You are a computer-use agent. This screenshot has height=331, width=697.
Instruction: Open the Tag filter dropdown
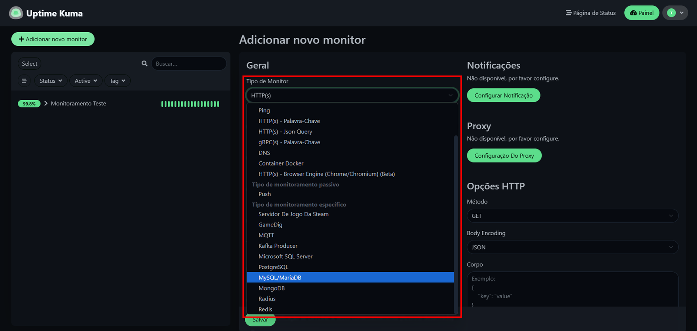pos(117,81)
